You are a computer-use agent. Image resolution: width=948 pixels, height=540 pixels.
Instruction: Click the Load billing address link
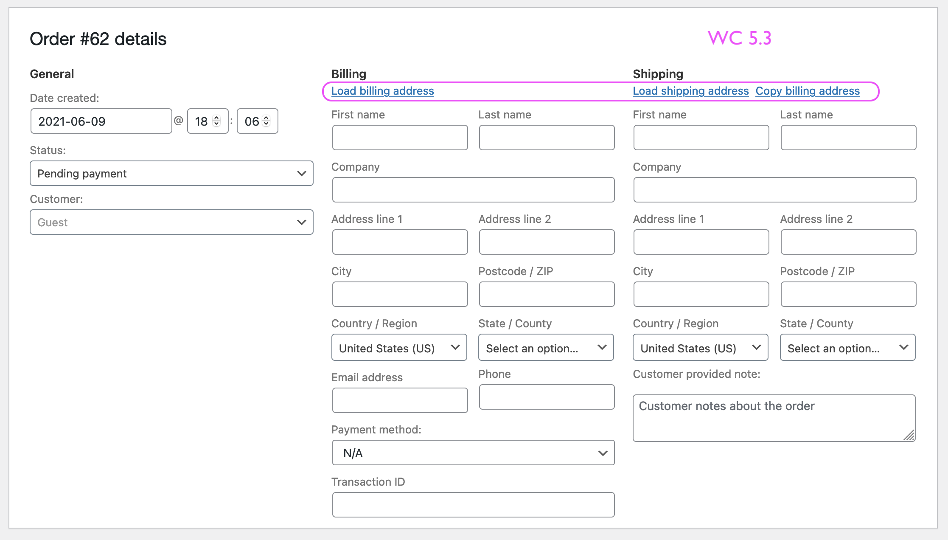382,91
